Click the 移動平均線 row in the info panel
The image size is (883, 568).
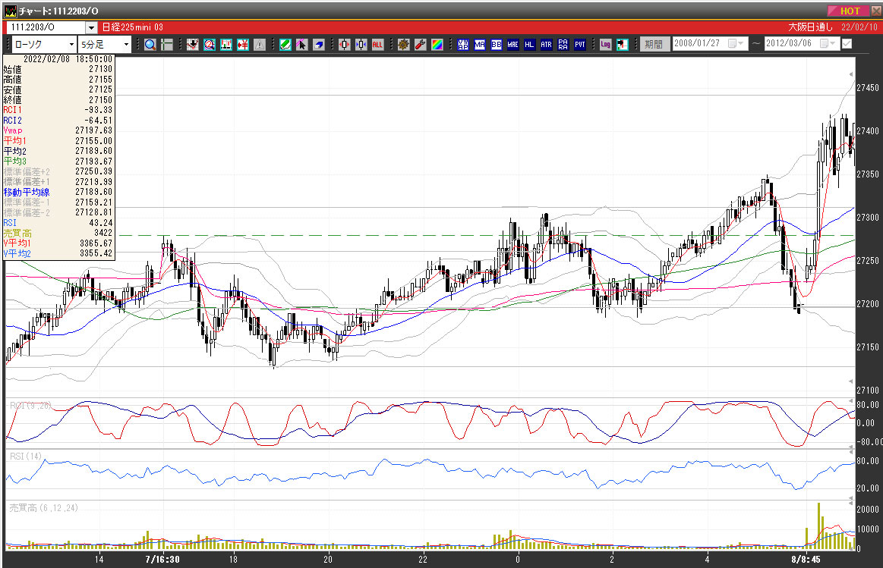coord(58,192)
